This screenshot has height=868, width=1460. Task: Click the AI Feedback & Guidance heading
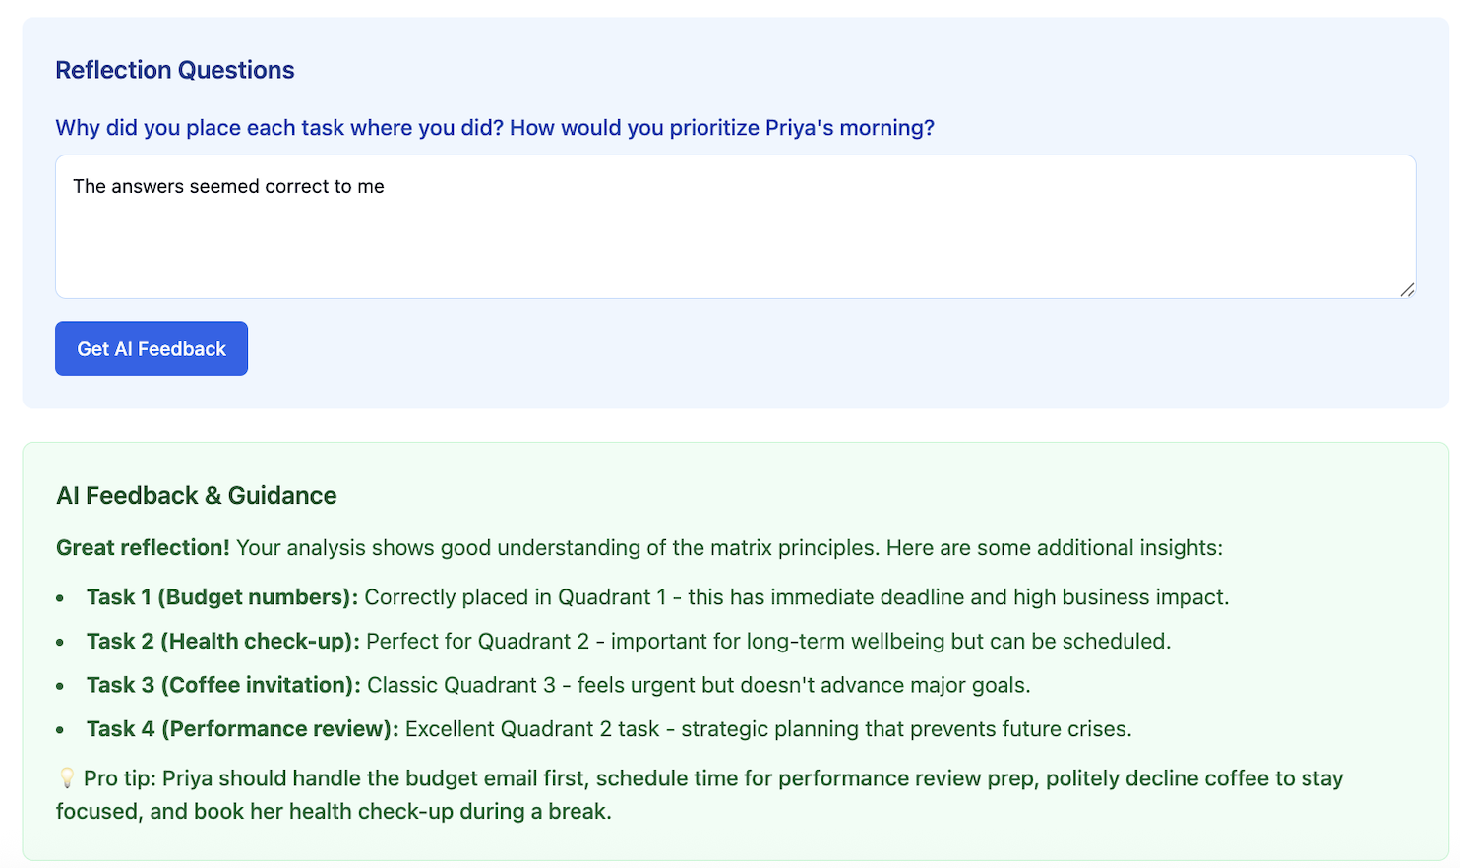(x=197, y=495)
